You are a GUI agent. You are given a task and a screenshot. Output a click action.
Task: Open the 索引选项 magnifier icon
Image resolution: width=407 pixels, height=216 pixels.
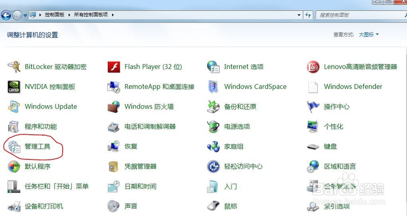tap(313, 206)
